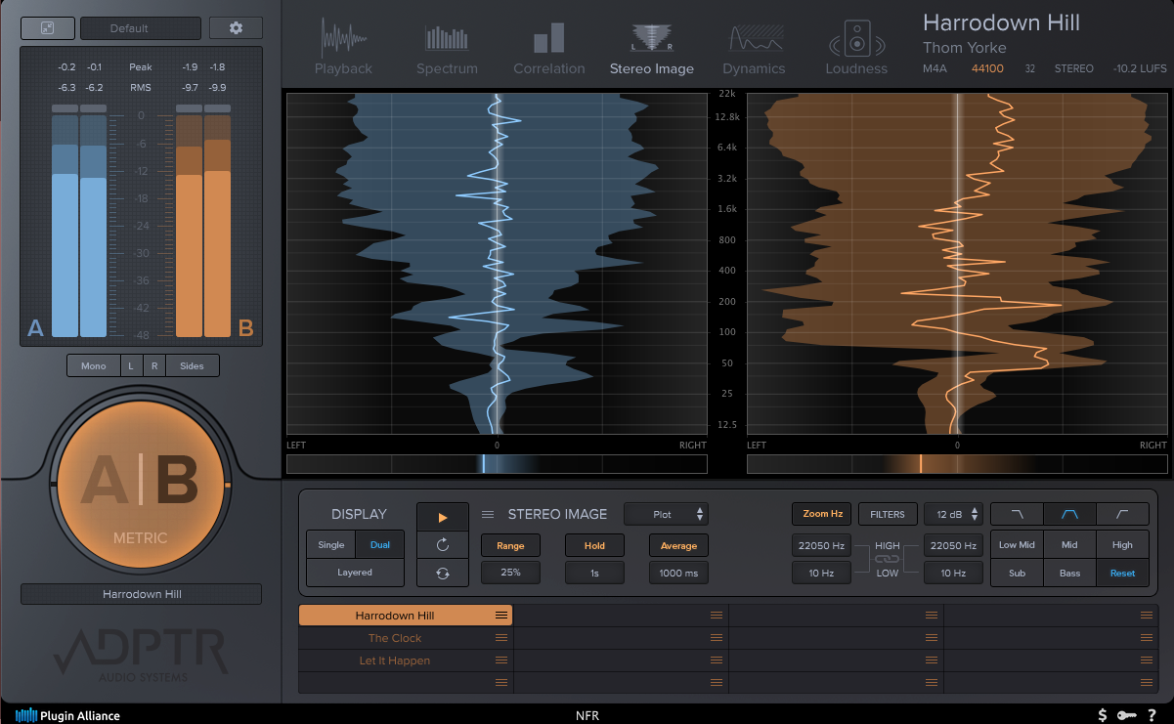Switch to the Loudness tab

coord(856,51)
